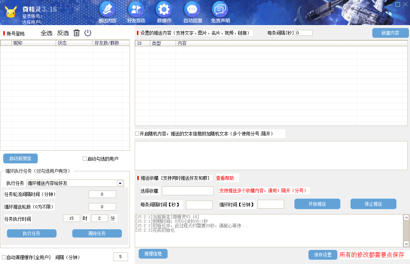Click the log scrollbar up arrow
The image size is (410, 264).
pos(406,217)
